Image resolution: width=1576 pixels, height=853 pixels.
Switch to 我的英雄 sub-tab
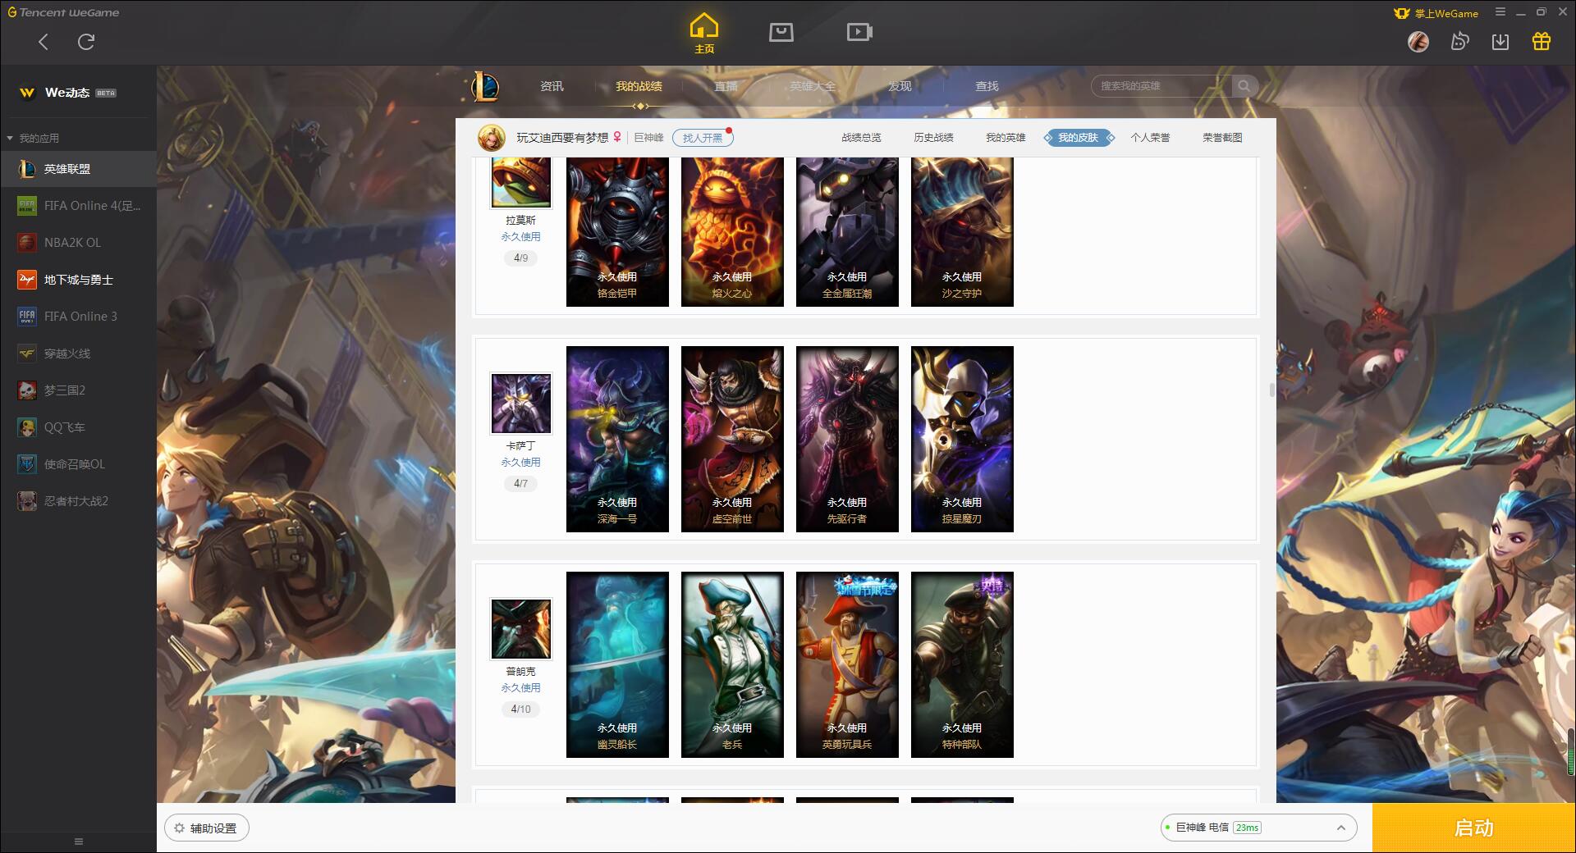click(1006, 138)
